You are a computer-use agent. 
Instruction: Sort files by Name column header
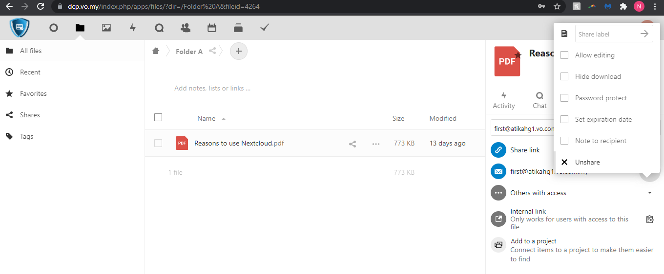pyautogui.click(x=206, y=118)
